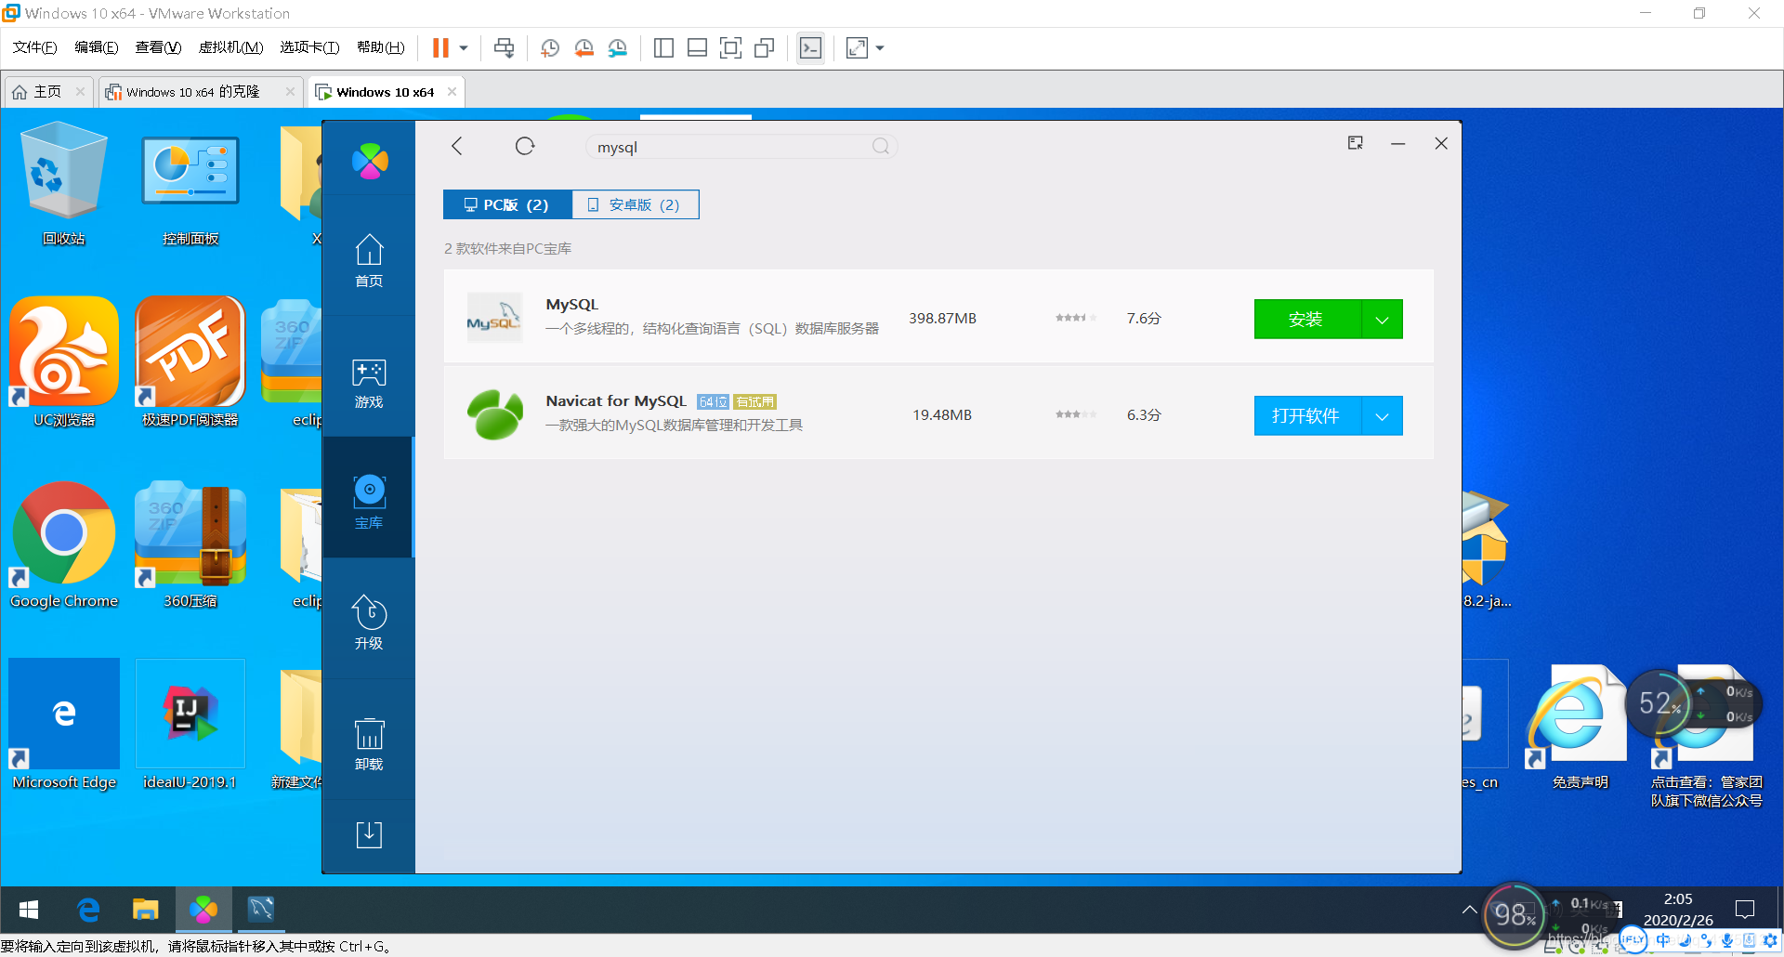The image size is (1784, 957).
Task: Install MySQL with green 安装 button
Action: tap(1306, 319)
